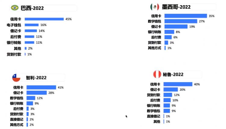Click Chile's 28% 借记卡 bar
226x129 pixels.
pyautogui.click(x=36, y=92)
